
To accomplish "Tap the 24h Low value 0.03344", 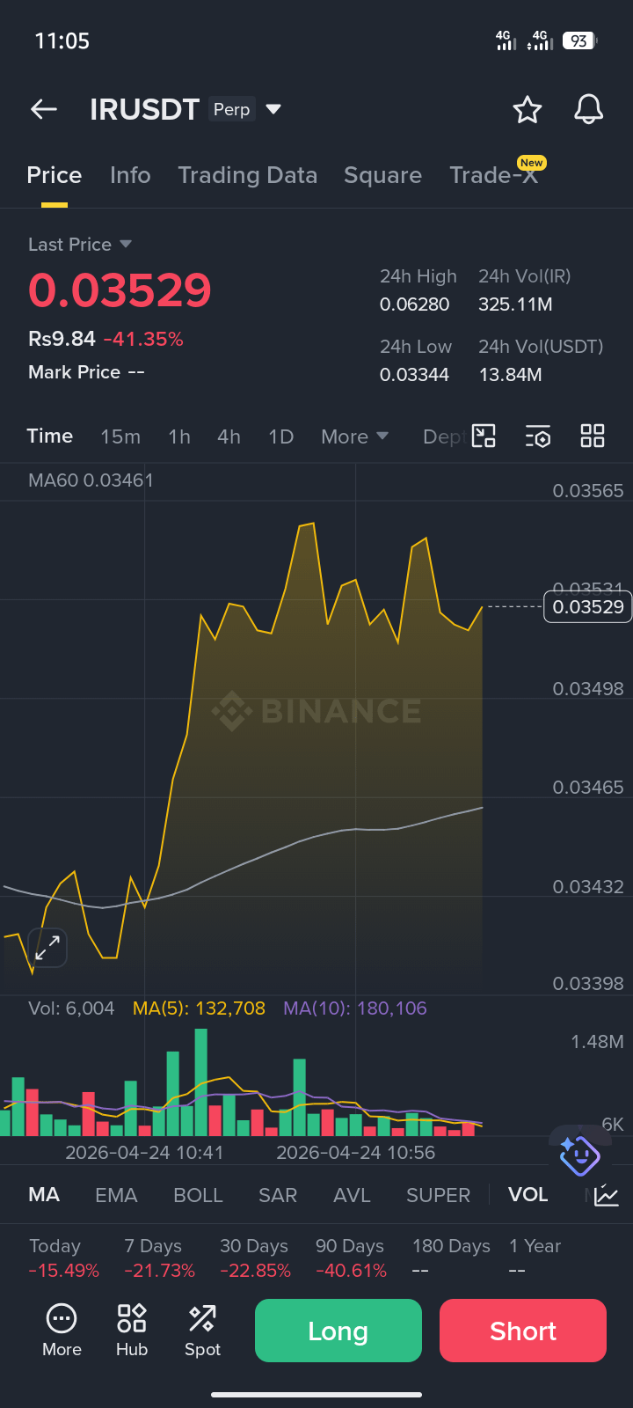I will click(x=415, y=375).
